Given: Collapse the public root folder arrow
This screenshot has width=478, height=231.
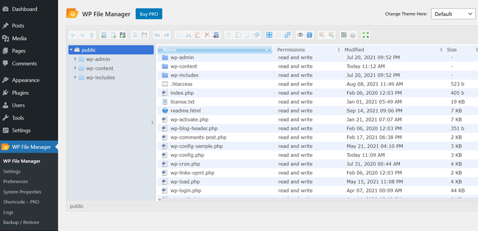Looking at the screenshot, I should click(71, 50).
